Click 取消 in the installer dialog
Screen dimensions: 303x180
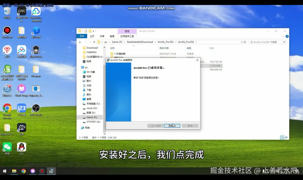point(190,126)
